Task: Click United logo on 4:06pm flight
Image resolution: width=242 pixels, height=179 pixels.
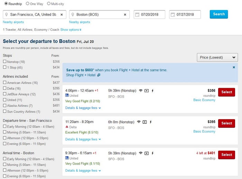Action: [x=67, y=95]
